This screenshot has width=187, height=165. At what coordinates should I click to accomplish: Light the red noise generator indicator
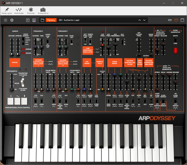[x=175, y=50]
